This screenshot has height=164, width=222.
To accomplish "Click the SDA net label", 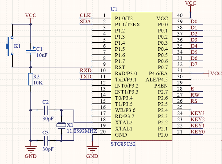I will [85, 22].
